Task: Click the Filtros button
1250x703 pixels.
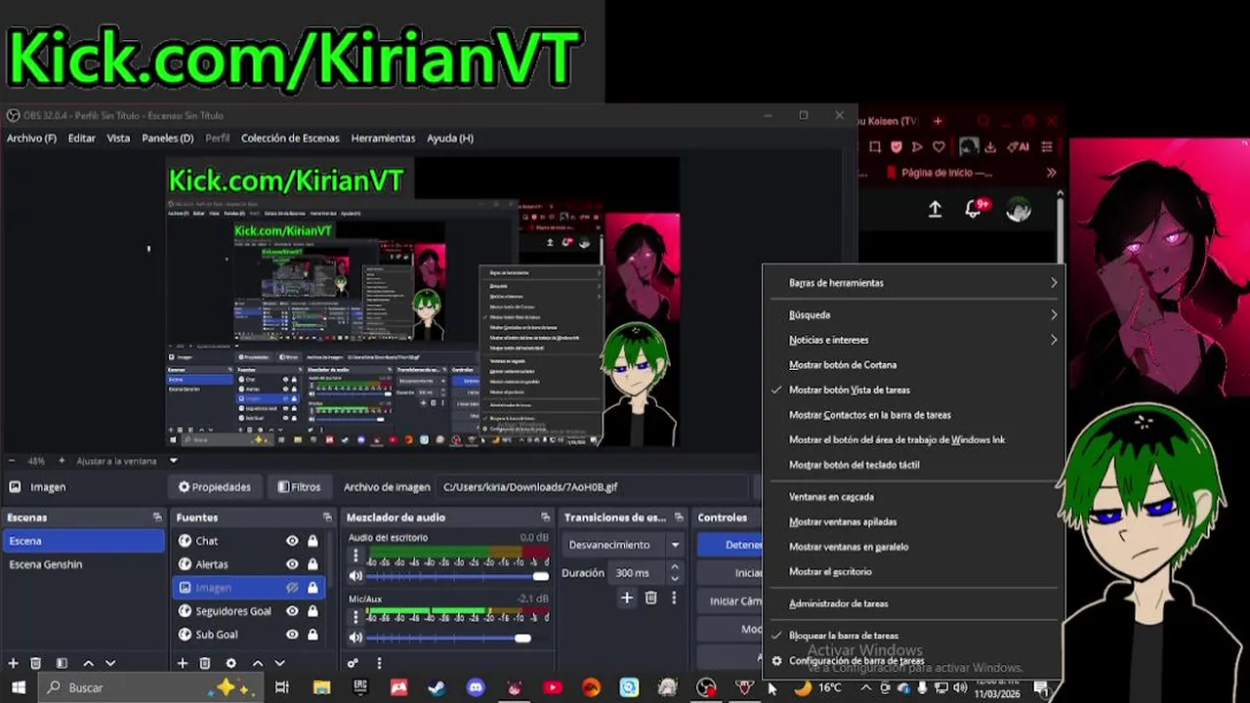Action: click(x=299, y=487)
